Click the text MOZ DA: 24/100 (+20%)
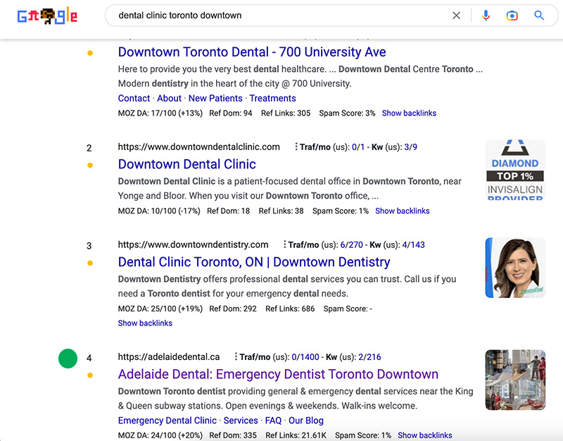The height and width of the screenshot is (441, 563). point(160,435)
